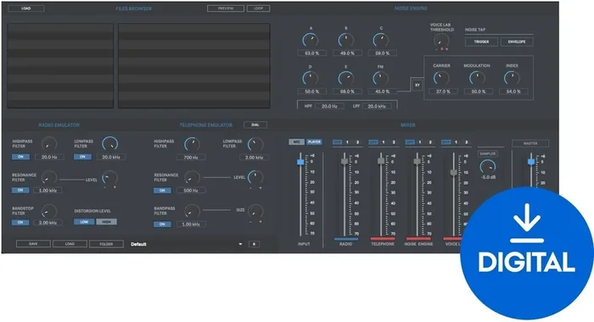Click the Radio Resonance Filter knob

click(49, 177)
